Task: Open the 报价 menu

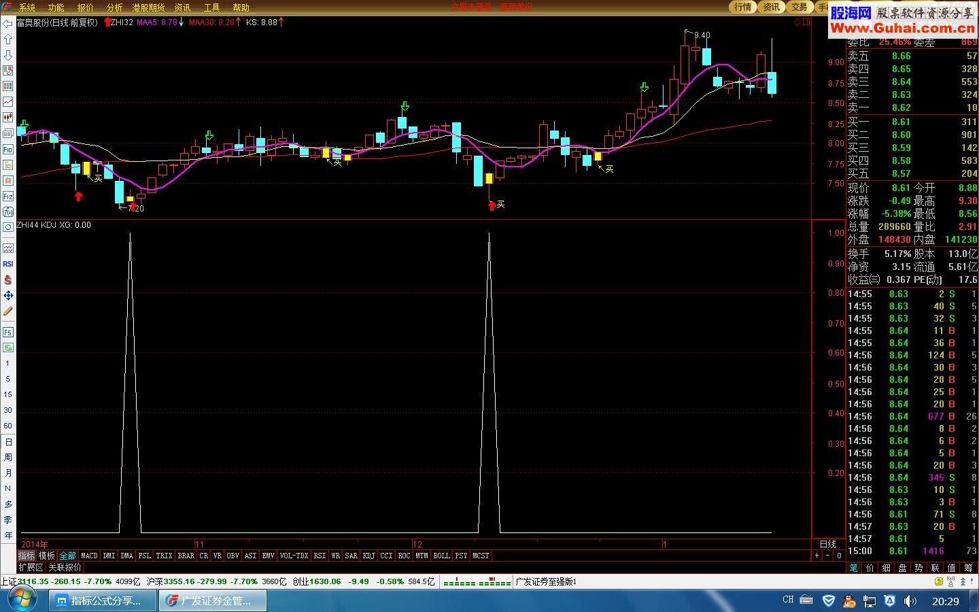Action: (86, 7)
